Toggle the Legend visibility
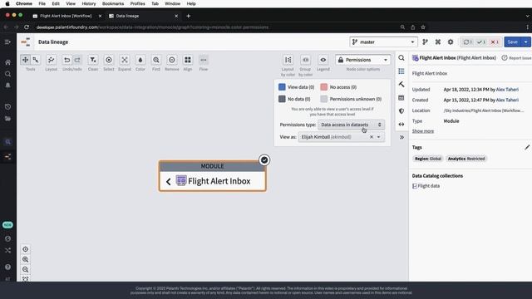This screenshot has height=299, width=532. pos(323,60)
